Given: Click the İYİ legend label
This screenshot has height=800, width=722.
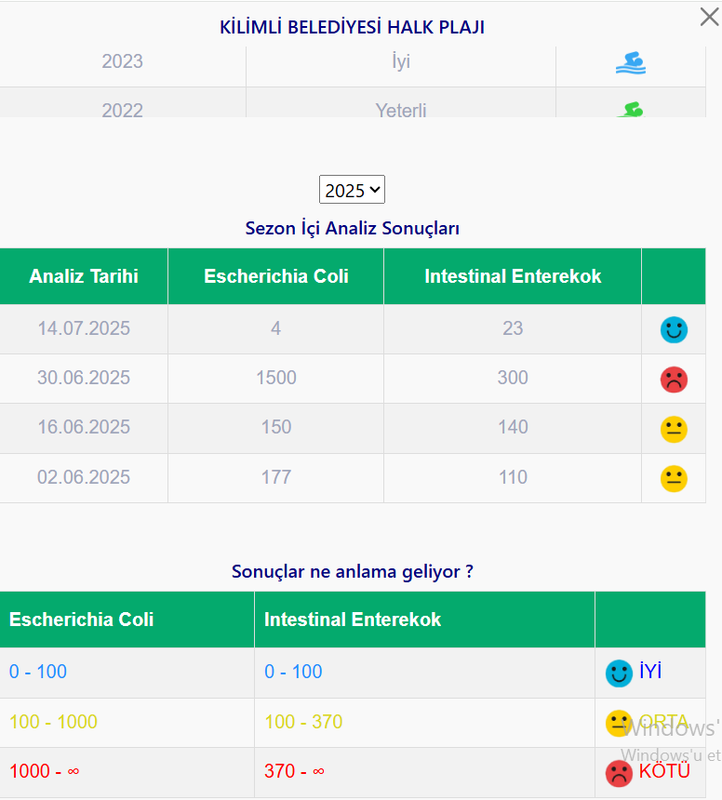Looking at the screenshot, I should (650, 671).
